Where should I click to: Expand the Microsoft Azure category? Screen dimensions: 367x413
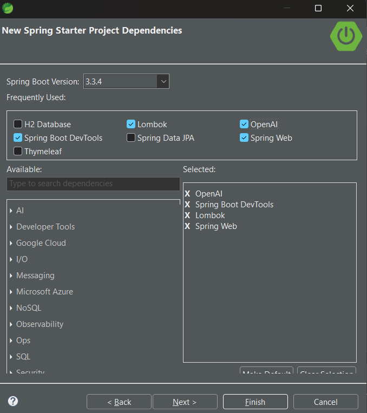click(x=11, y=292)
